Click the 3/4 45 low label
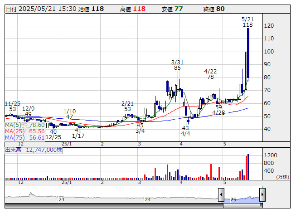The width and height of the screenshot is (296, 213). [x=140, y=128]
